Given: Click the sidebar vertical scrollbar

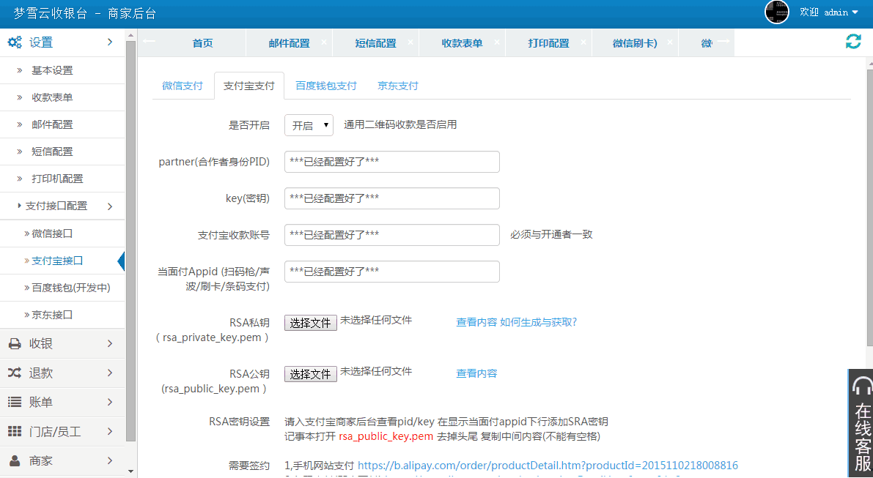Looking at the screenshot, I should 131,242.
